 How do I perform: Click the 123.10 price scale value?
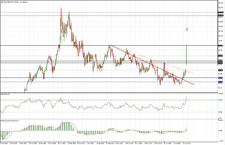click(x=220, y=2)
